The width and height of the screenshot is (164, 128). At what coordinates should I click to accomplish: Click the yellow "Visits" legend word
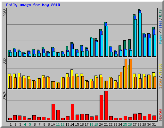[160, 69]
